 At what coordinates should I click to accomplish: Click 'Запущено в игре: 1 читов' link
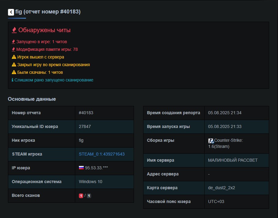click(x=42, y=42)
